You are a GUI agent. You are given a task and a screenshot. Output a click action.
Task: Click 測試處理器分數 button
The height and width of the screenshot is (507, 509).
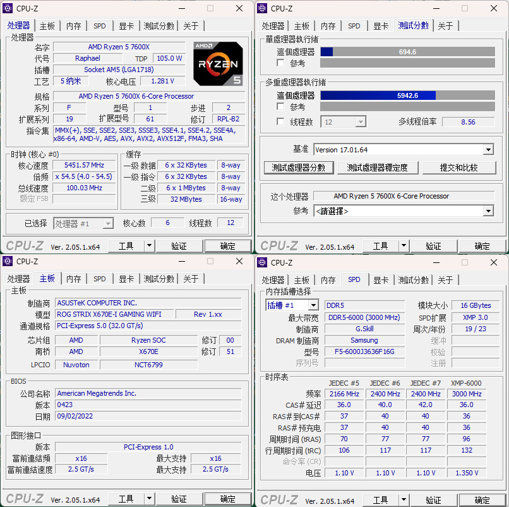[x=299, y=168]
